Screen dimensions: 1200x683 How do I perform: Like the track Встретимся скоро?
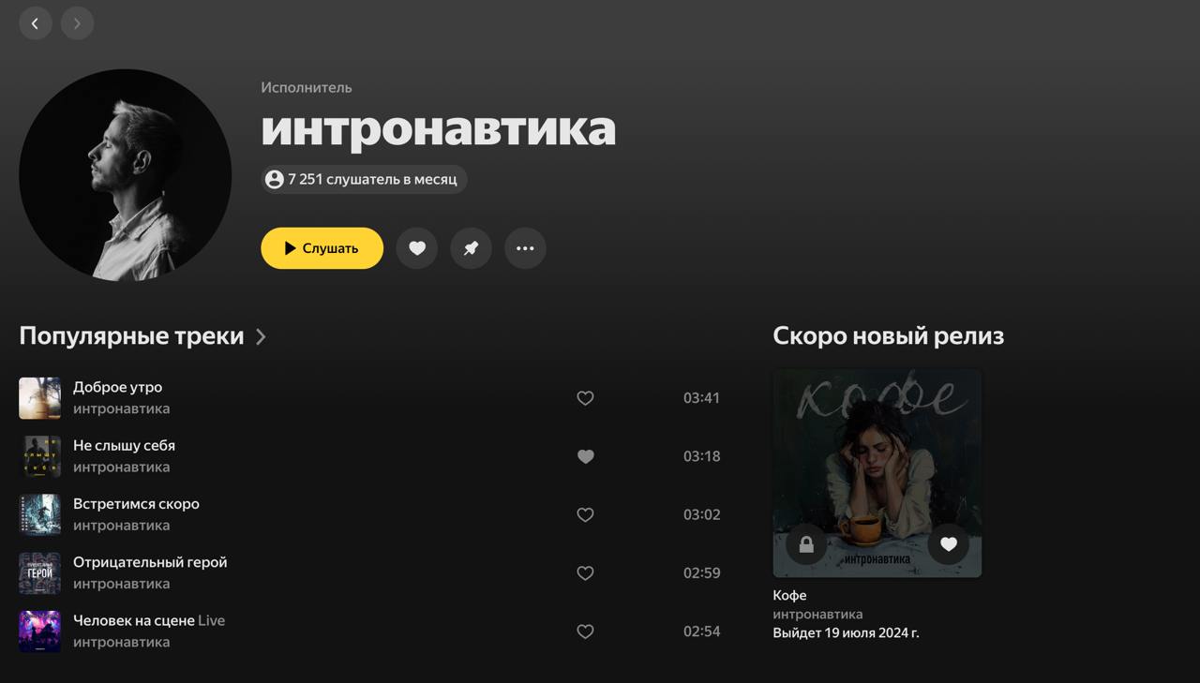585,514
